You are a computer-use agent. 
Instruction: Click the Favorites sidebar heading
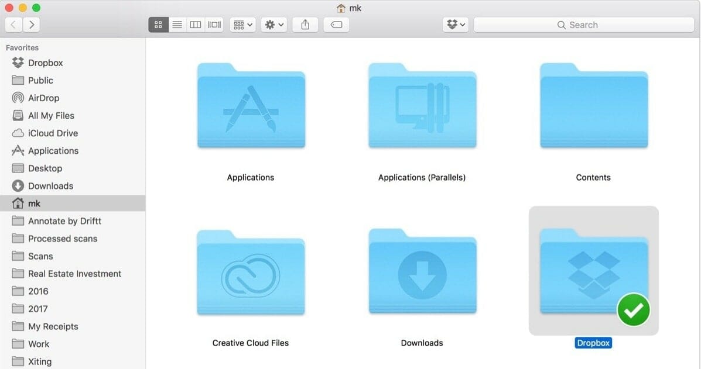point(22,47)
